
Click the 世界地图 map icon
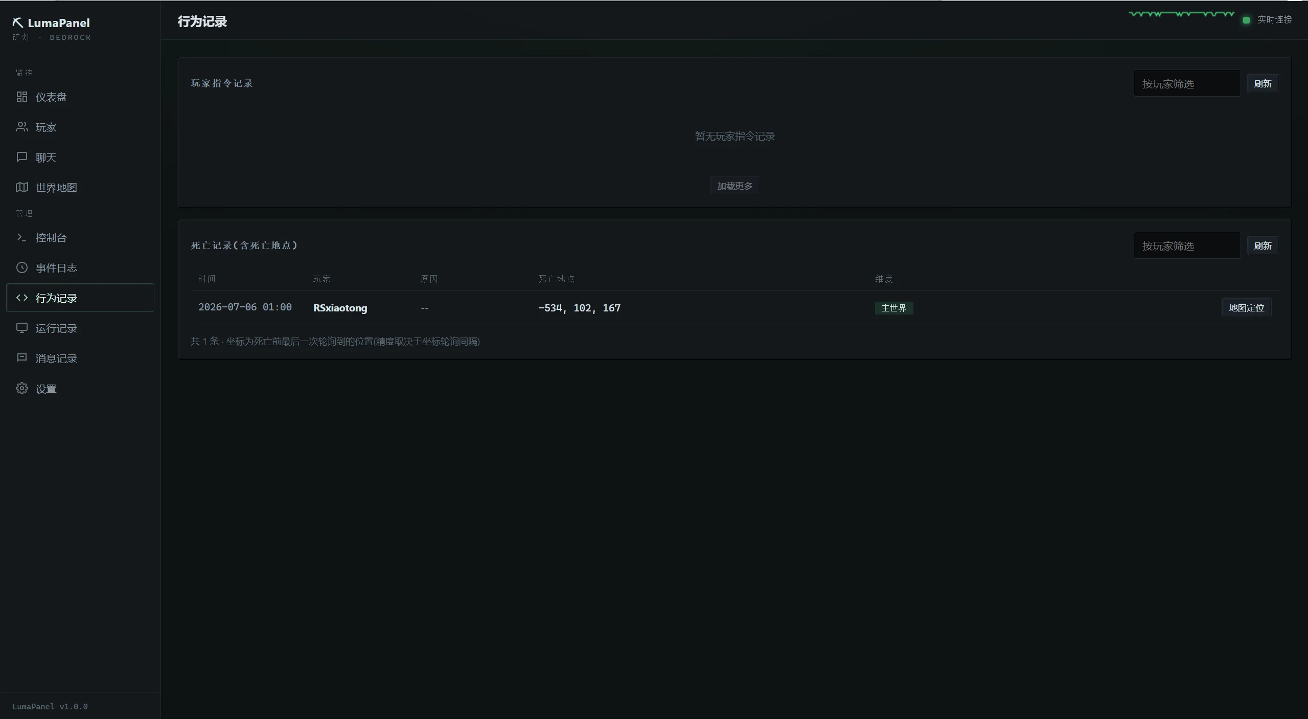point(21,187)
